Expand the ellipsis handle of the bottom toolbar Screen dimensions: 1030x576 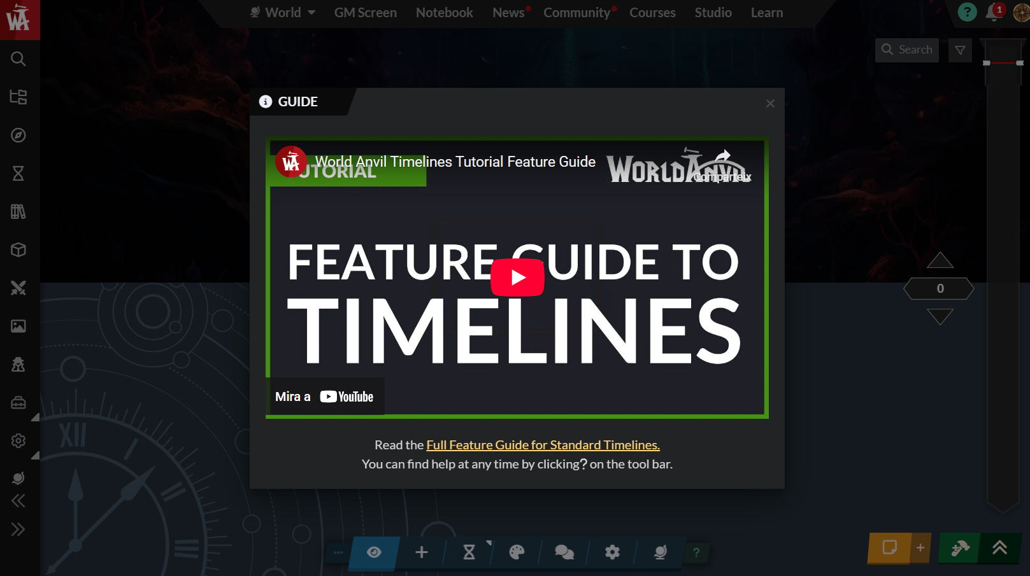[338, 552]
